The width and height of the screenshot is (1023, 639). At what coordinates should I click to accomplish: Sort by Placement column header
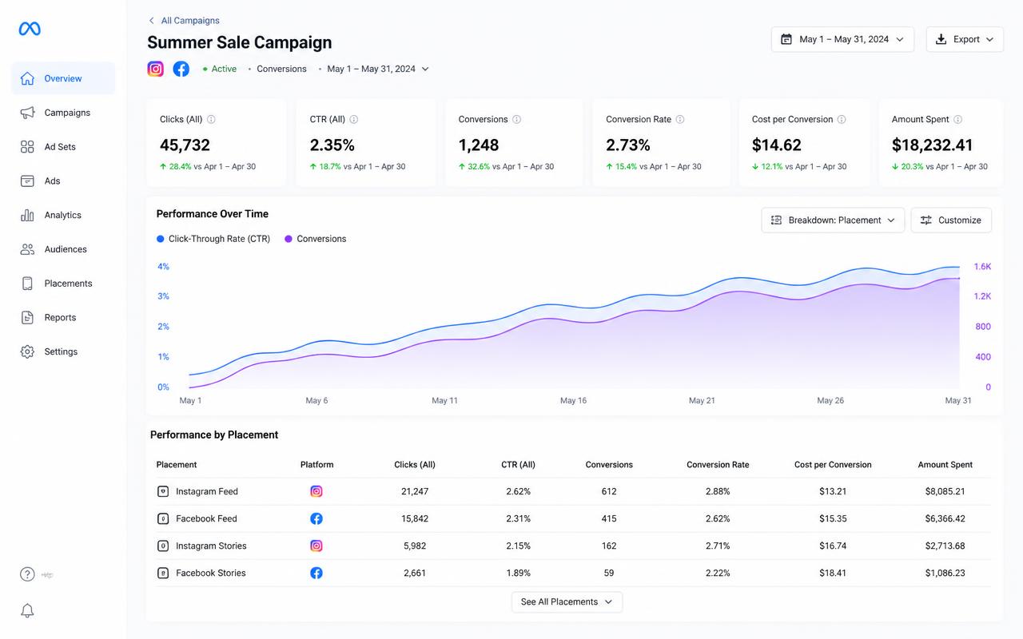coord(177,465)
